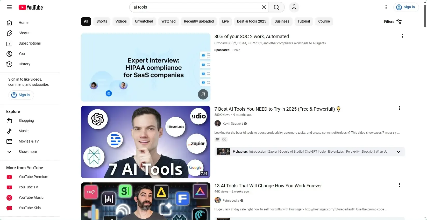Screen dimensions: 427x220
Task: Open the 7 AI Tools video thumbnail
Action: tap(145, 142)
